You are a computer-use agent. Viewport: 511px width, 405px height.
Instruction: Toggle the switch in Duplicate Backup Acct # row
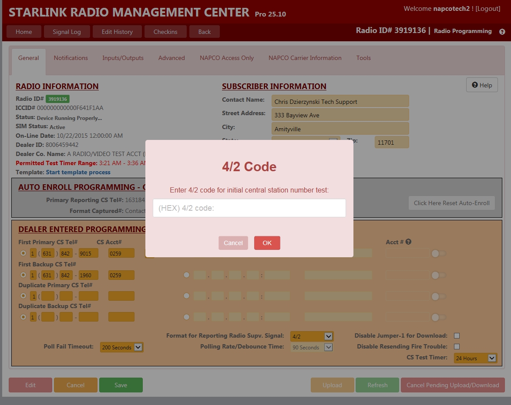coord(438,317)
